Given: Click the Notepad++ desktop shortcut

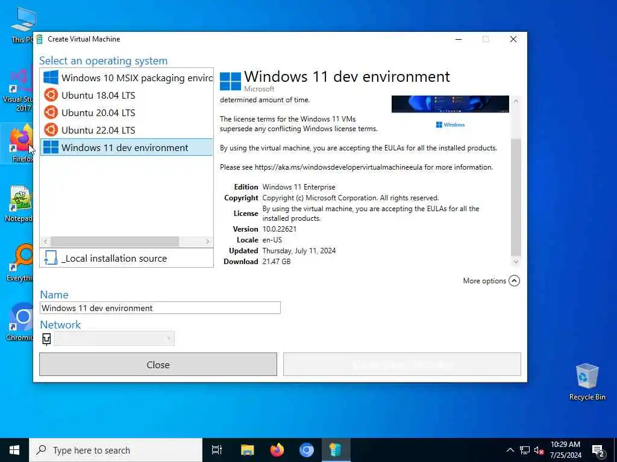Looking at the screenshot, I should tap(19, 203).
